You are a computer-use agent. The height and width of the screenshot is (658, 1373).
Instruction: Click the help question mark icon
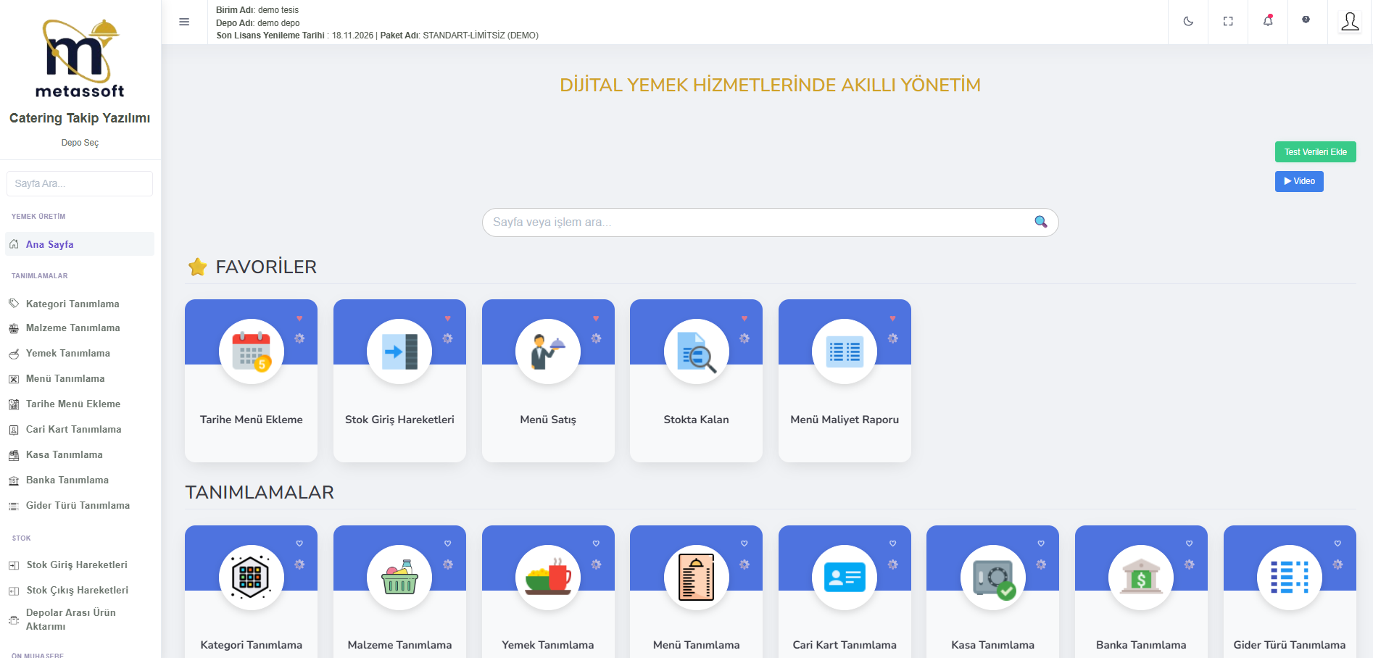[1306, 20]
